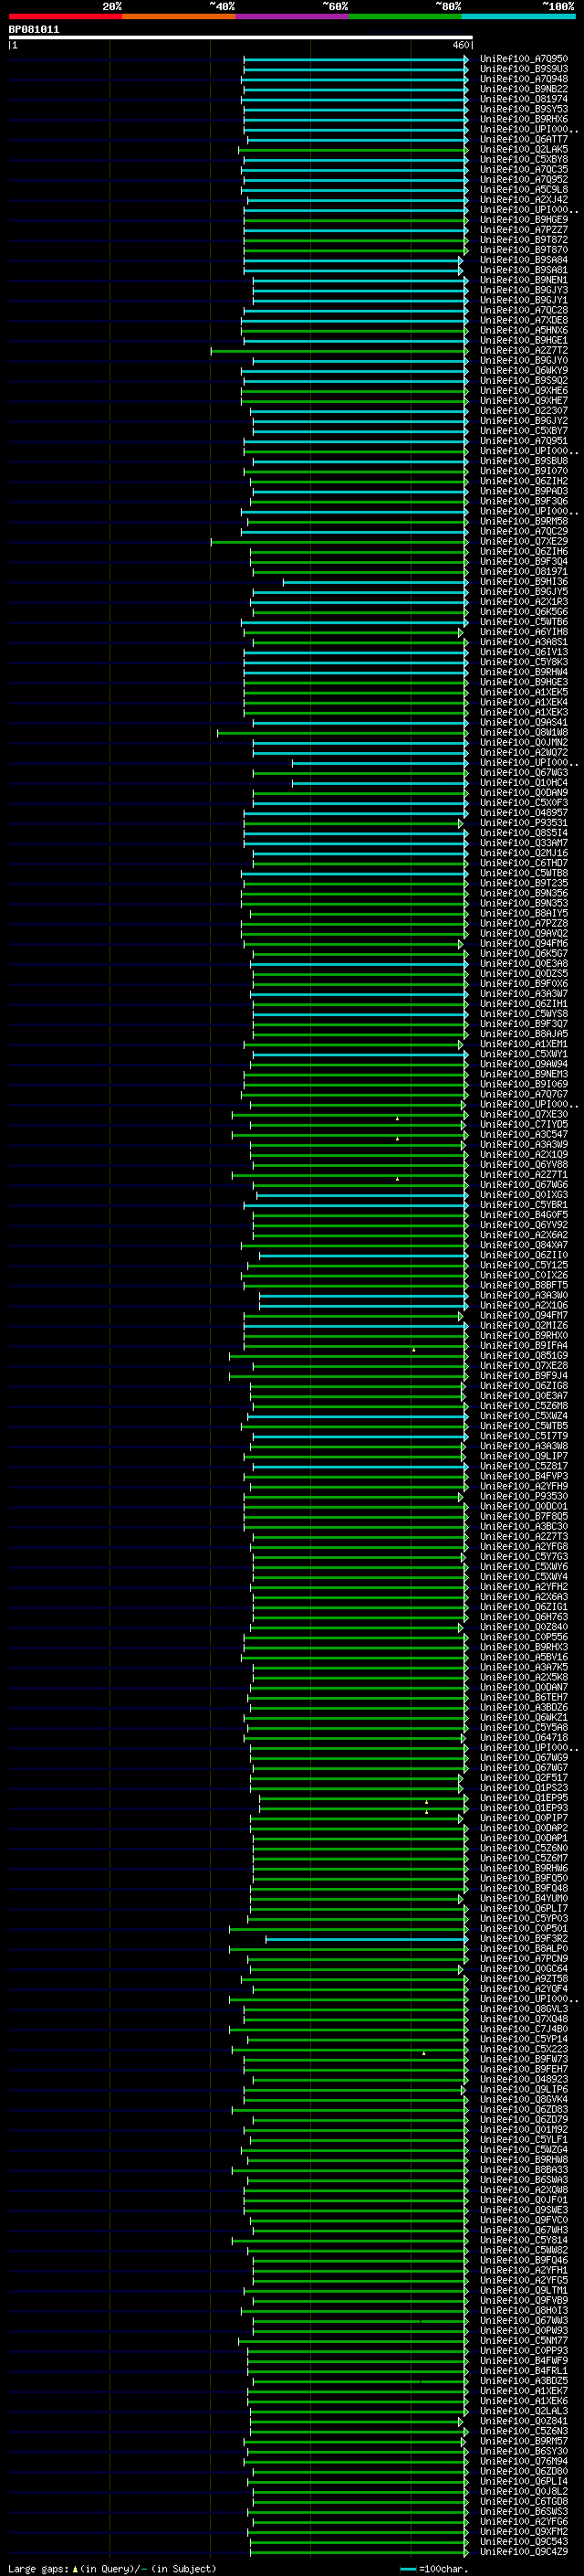The width and height of the screenshot is (584, 2576).
Task: Click the UniRef100_Q7XE29 label
Action: [x=523, y=541]
